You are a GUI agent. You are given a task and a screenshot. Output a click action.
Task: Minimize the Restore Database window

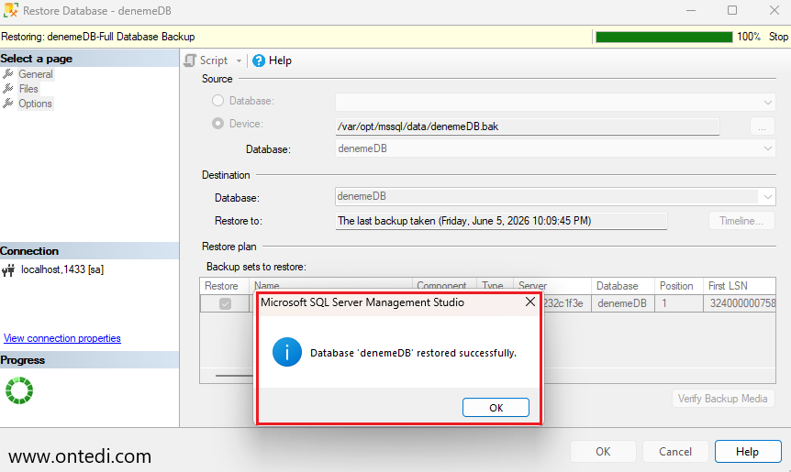click(691, 10)
